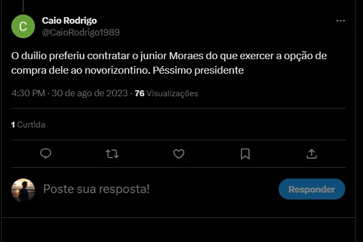The height and width of the screenshot is (242, 363).
Task: Visit the @CaioRodrigo1989 handle link
Action: coord(81,32)
